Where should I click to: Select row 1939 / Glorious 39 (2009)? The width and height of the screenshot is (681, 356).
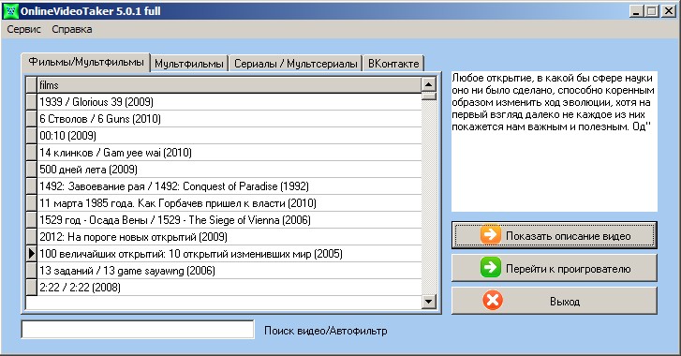[229, 101]
